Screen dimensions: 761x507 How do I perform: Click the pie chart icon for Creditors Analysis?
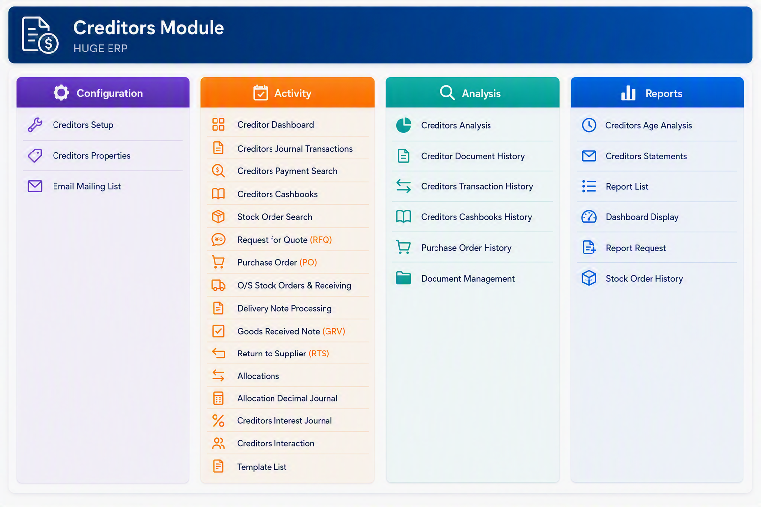[404, 125]
